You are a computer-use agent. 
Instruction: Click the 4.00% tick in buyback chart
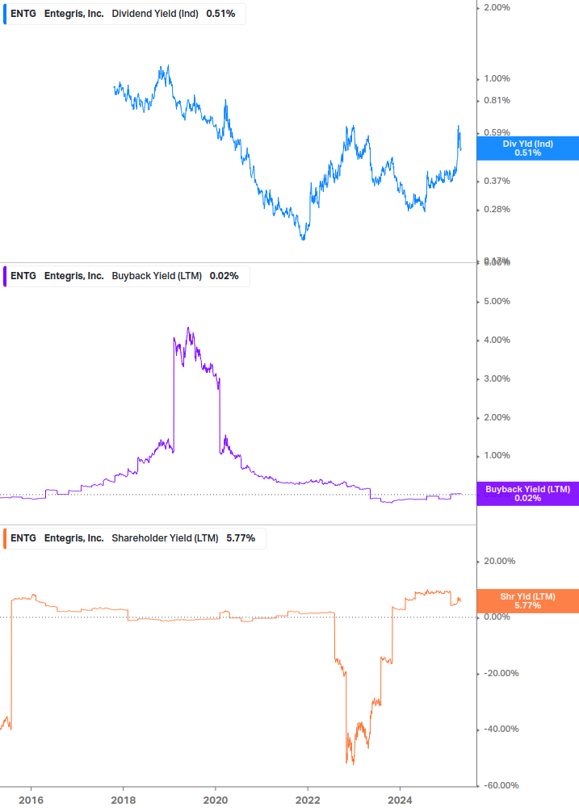click(497, 340)
